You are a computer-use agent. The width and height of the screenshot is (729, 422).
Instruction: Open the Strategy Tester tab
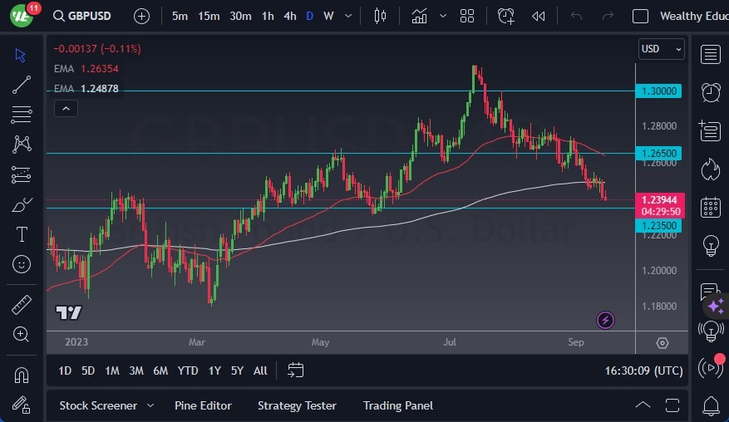tap(297, 405)
